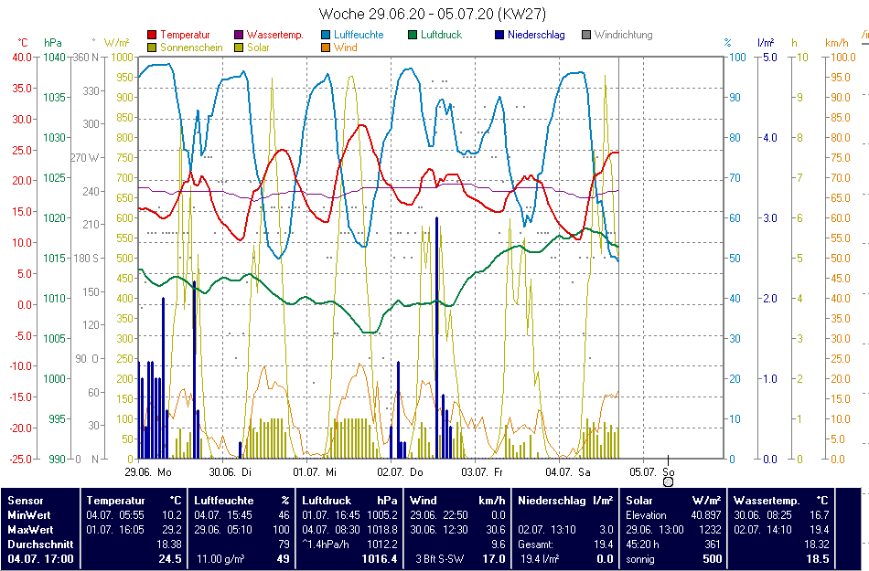
Task: Click the Luftdruck hPa table header
Action: coord(349,500)
